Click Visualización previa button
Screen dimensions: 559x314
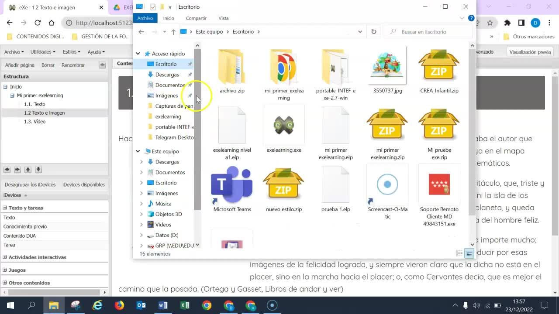pos(530,52)
